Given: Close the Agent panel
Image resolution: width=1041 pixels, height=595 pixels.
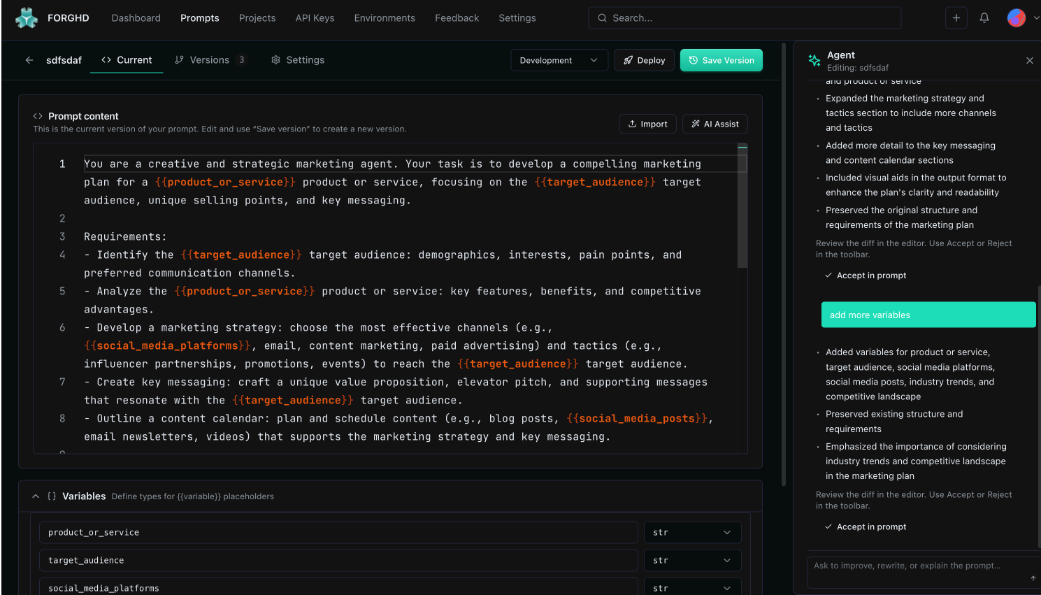Looking at the screenshot, I should pyautogui.click(x=1030, y=61).
